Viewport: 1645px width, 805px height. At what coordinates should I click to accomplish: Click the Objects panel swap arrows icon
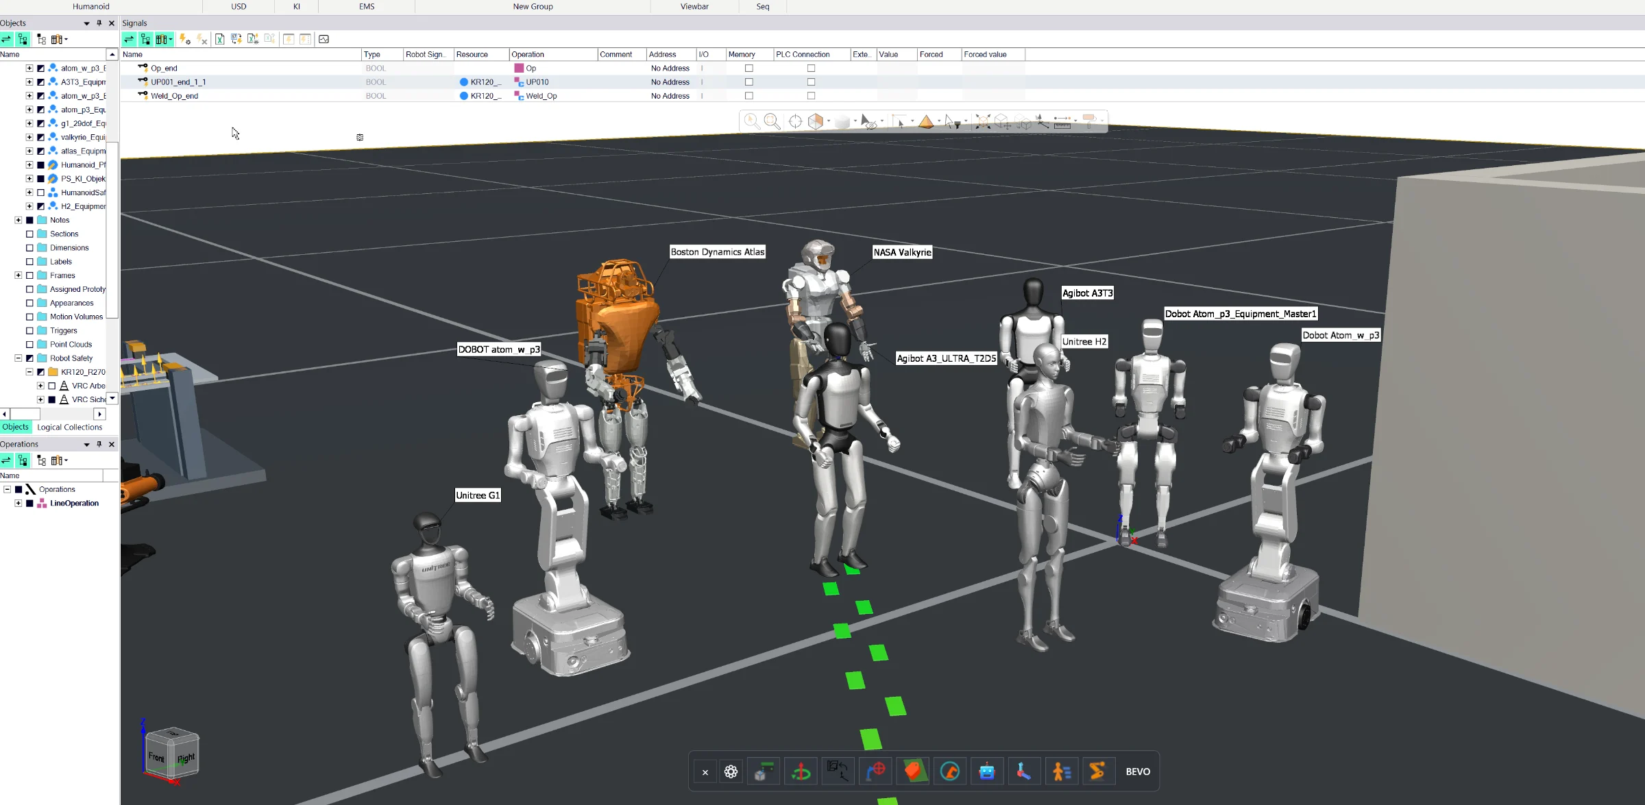[x=6, y=39]
